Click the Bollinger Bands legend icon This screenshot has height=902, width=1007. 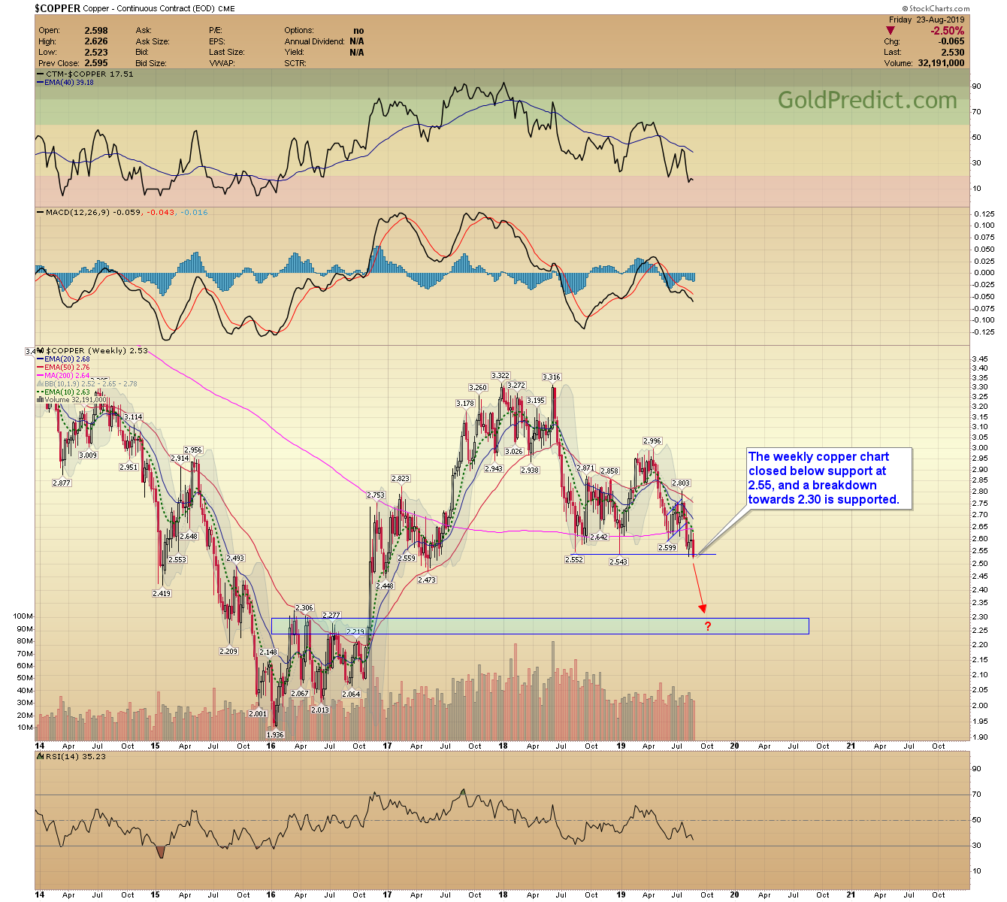pos(40,384)
